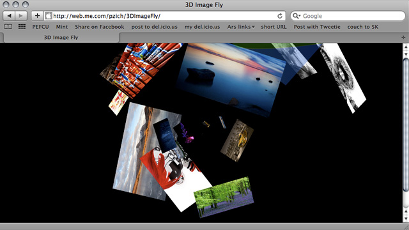The image size is (409, 230).
Task: Click Share on Facebook bookmark
Action: [x=100, y=27]
